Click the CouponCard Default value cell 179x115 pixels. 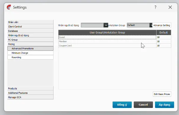164,46
